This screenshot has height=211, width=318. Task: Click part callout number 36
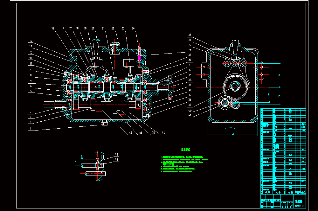(x=190, y=90)
